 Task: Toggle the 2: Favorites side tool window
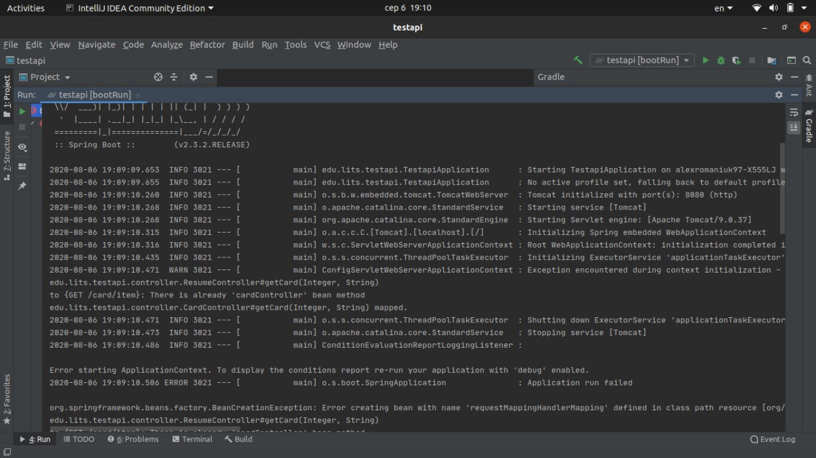(7, 399)
